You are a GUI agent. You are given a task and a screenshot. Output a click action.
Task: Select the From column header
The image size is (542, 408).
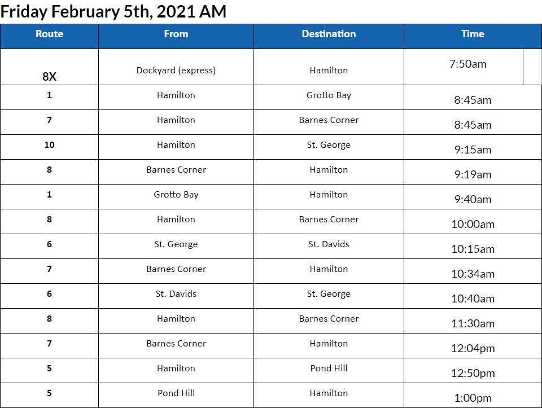(x=176, y=34)
